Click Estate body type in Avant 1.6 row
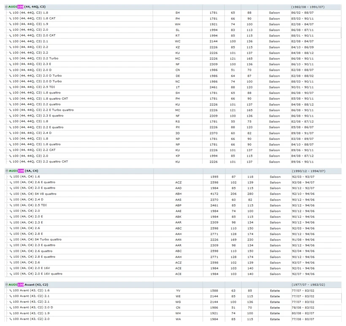The width and height of the screenshot is (346, 326). tap(275, 291)
